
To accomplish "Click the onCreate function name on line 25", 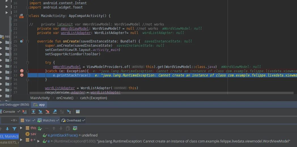I will [71, 41].
